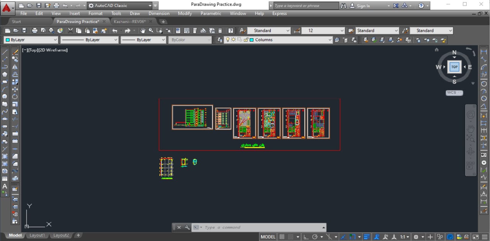Expand the WCS coordinate system dropdown

[x=454, y=92]
